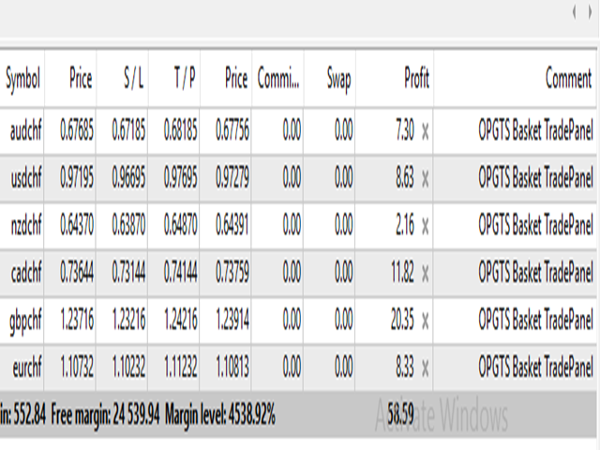600x450 pixels.
Task: Sort by the Symbol column header
Action: (x=22, y=79)
